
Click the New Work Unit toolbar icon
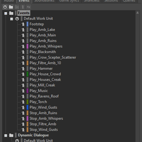coord(5,7)
